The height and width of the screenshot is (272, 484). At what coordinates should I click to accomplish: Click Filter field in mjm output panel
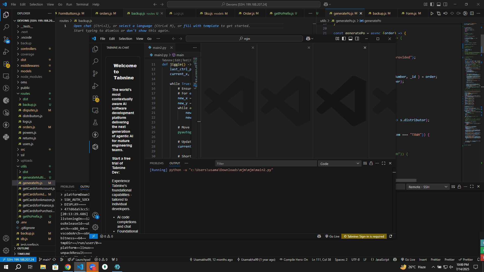pyautogui.click(x=266, y=164)
